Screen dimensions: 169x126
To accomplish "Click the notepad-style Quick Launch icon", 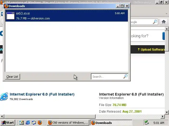I will click(22, 123).
